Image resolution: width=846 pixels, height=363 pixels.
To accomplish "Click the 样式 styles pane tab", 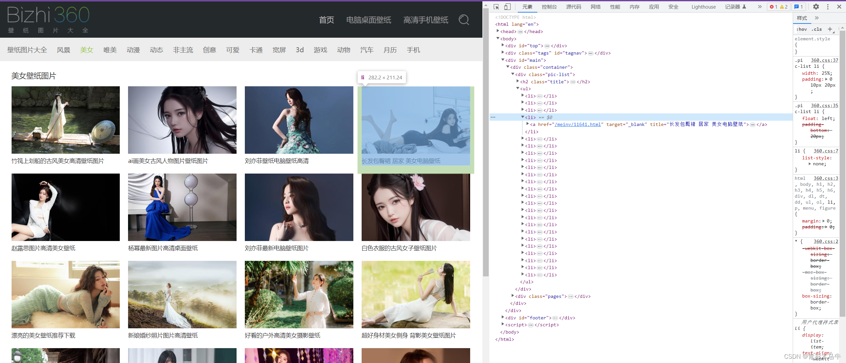I will point(802,18).
